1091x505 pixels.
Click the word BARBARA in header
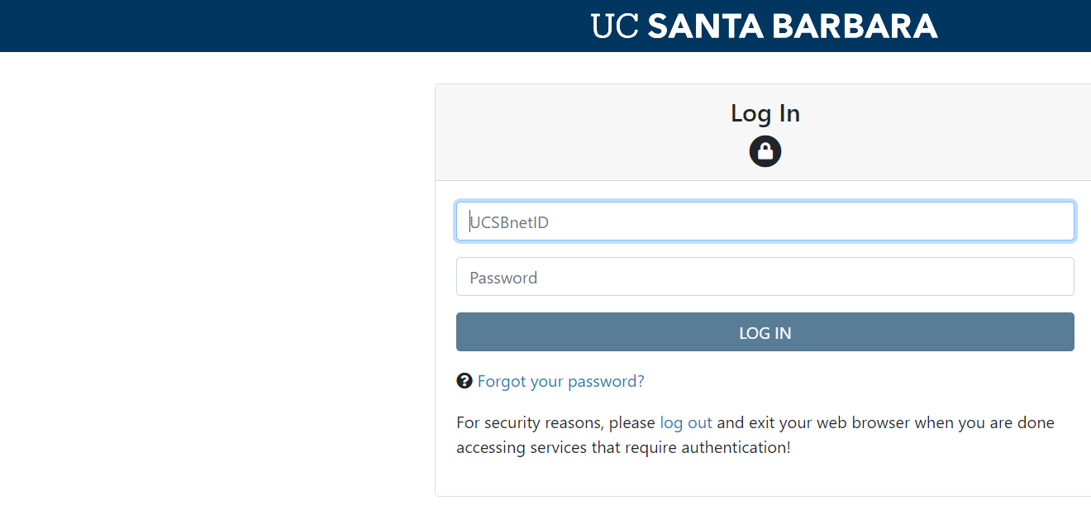[x=855, y=26]
